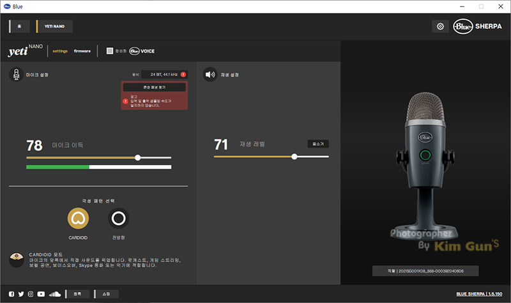The image size is (511, 303).
Task: Open Blue's Instagram page
Action: click(31, 294)
